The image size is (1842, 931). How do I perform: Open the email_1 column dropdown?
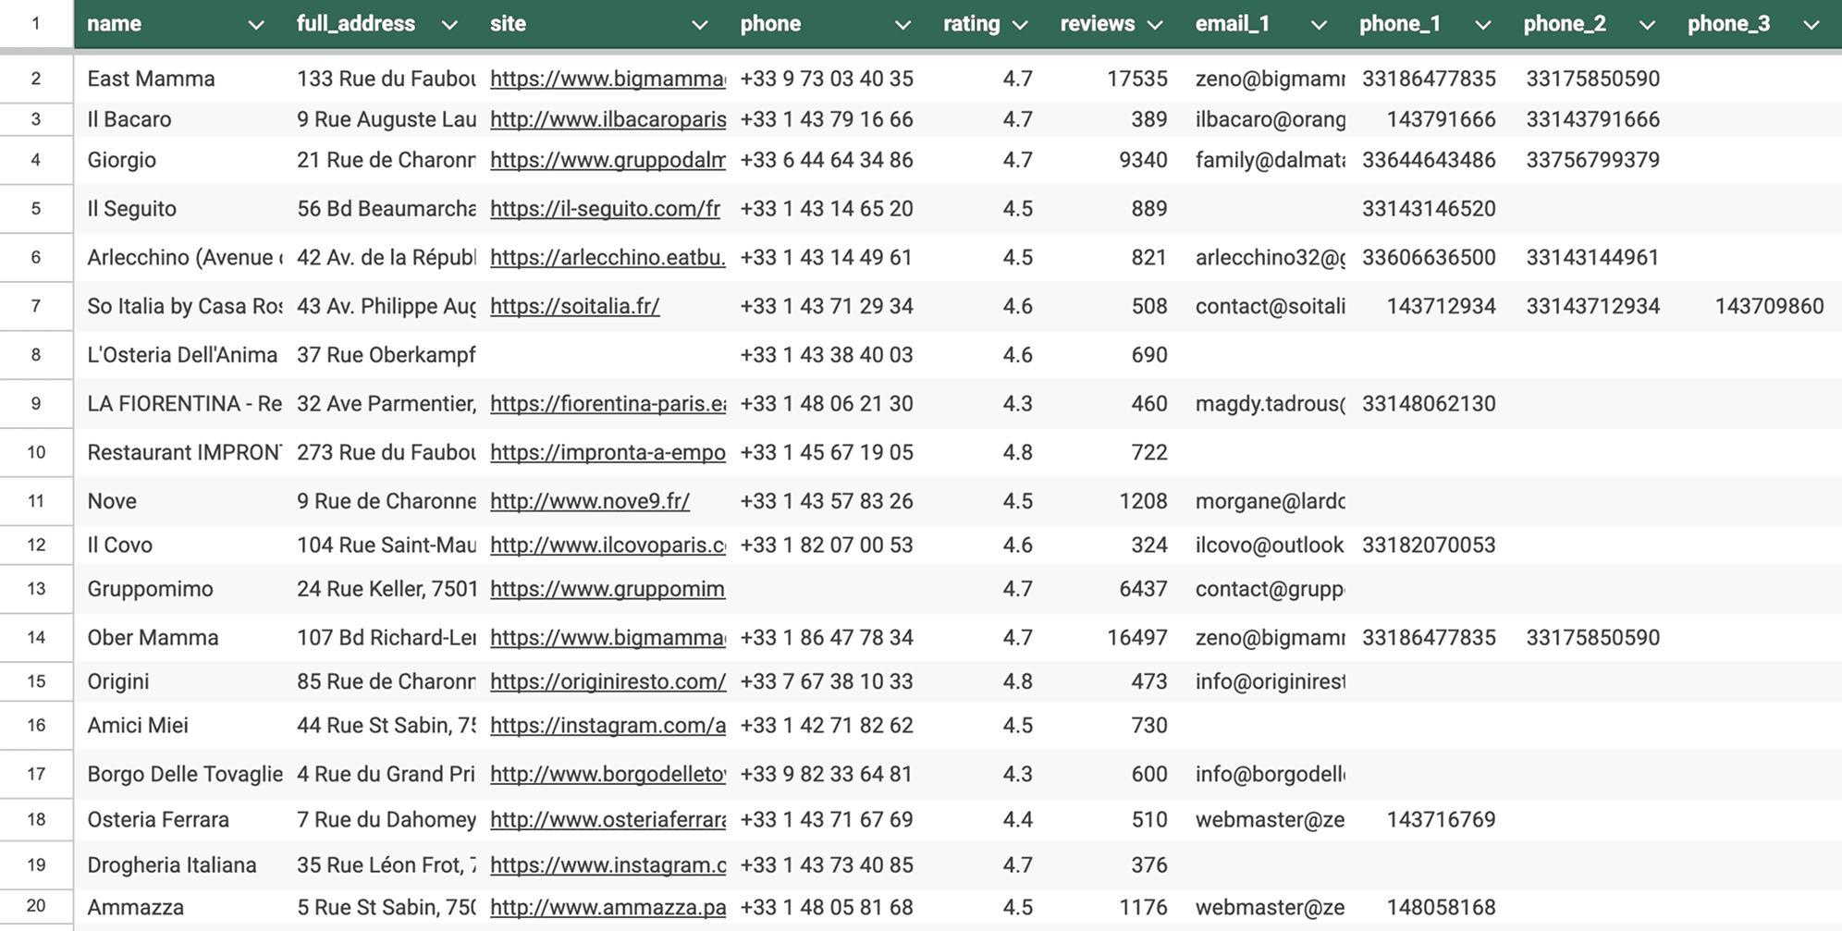click(x=1320, y=24)
